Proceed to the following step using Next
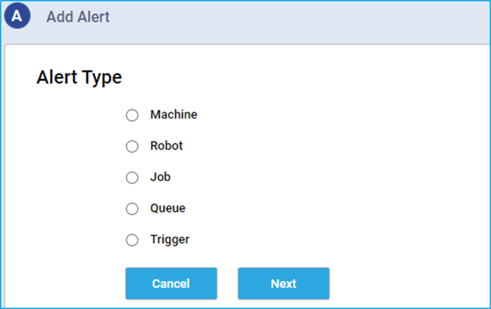This screenshot has height=309, width=491. [x=283, y=283]
